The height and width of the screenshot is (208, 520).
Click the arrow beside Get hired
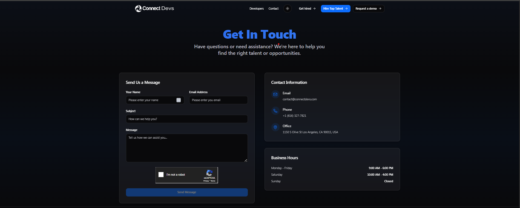point(314,8)
